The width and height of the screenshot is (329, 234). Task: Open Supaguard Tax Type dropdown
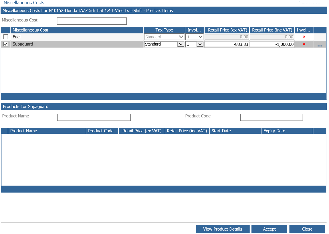(x=164, y=44)
